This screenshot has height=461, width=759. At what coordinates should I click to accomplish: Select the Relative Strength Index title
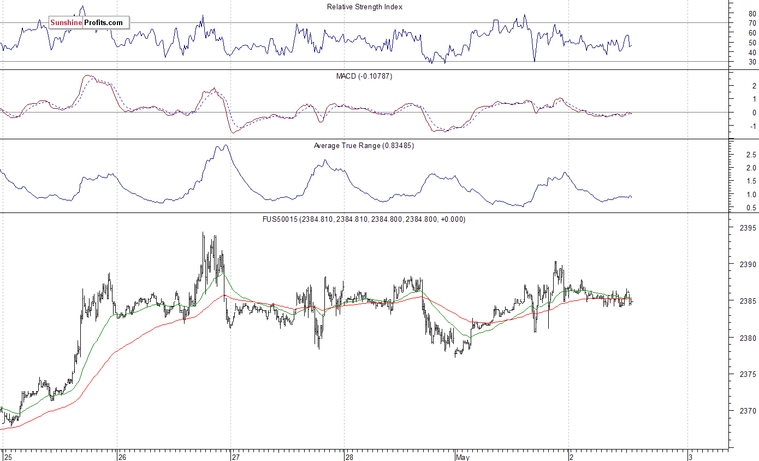[x=365, y=7]
